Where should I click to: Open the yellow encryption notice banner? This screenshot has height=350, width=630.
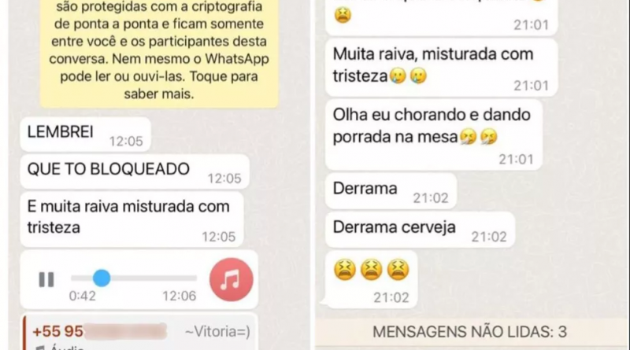[159, 53]
